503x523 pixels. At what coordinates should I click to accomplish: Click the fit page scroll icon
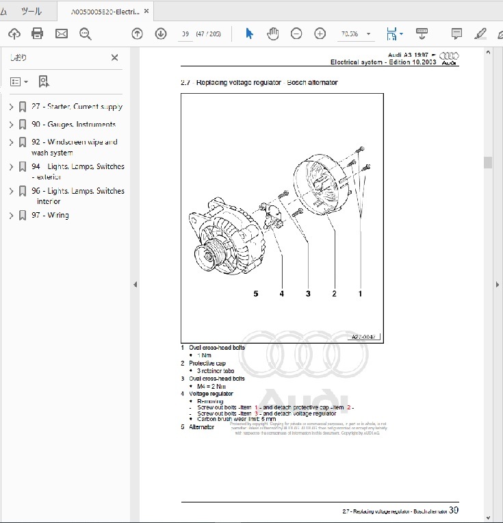pyautogui.click(x=391, y=34)
